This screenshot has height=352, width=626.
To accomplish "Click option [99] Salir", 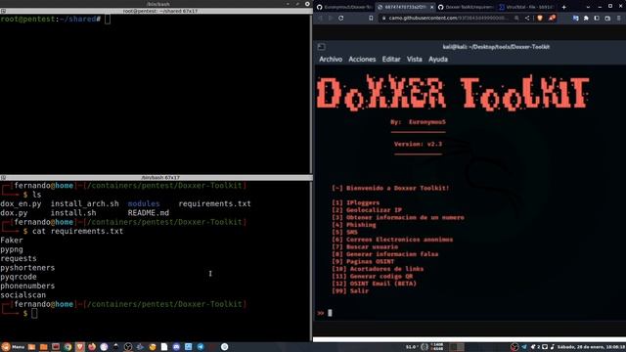I will tap(350, 291).
